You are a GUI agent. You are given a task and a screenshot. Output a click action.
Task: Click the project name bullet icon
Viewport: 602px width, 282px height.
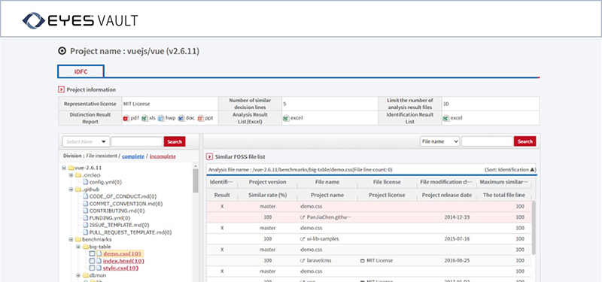pyautogui.click(x=62, y=51)
